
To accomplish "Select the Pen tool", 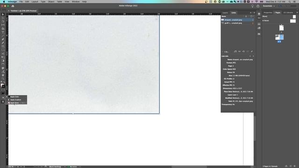I will click(3, 39).
